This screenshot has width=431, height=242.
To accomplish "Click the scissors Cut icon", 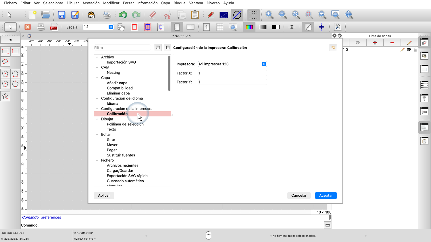I will (x=168, y=15).
